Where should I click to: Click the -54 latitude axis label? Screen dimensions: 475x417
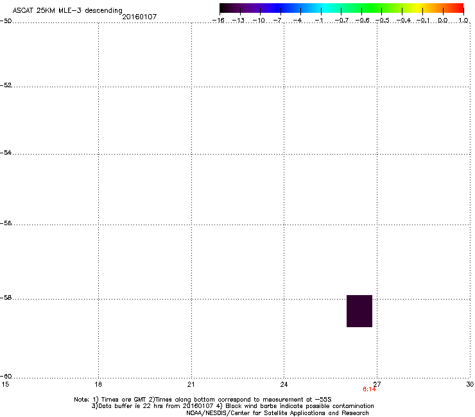[x=6, y=153]
